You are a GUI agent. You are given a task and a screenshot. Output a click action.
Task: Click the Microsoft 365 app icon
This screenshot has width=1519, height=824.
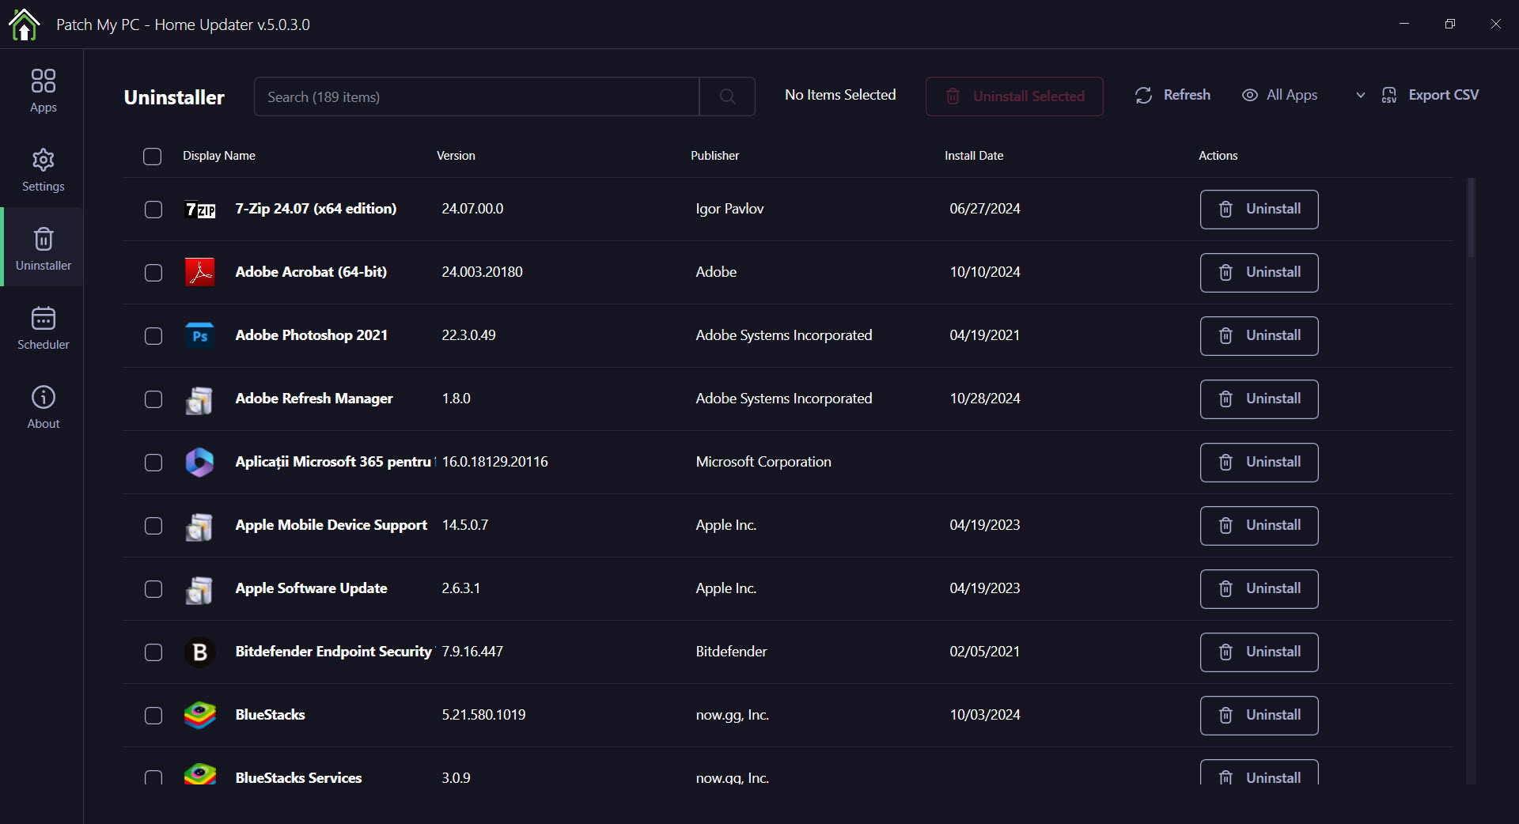(x=199, y=462)
